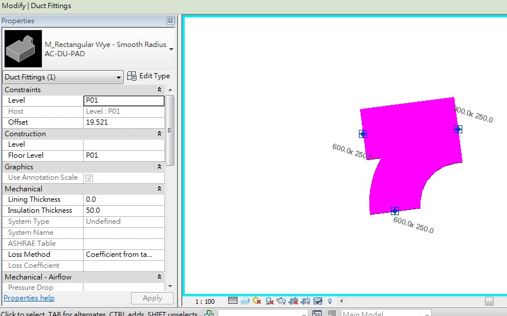Toggle Sun Path off icon

pos(257,301)
